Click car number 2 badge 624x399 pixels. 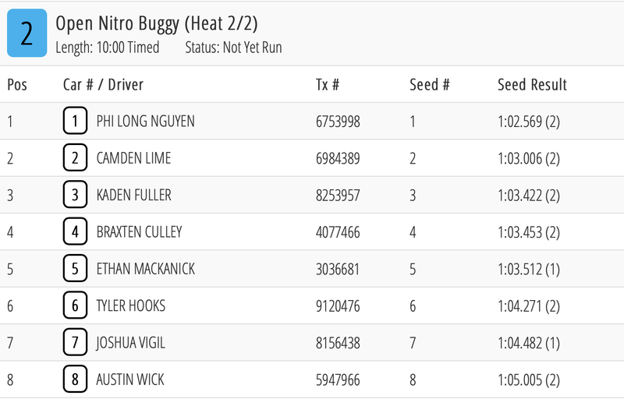(75, 158)
